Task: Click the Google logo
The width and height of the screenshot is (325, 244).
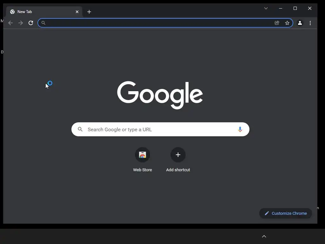Action: tap(160, 95)
